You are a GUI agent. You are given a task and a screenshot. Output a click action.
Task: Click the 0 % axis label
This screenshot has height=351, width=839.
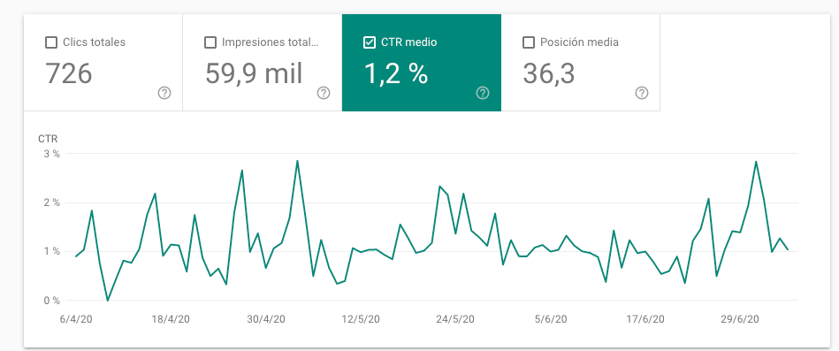click(x=52, y=301)
